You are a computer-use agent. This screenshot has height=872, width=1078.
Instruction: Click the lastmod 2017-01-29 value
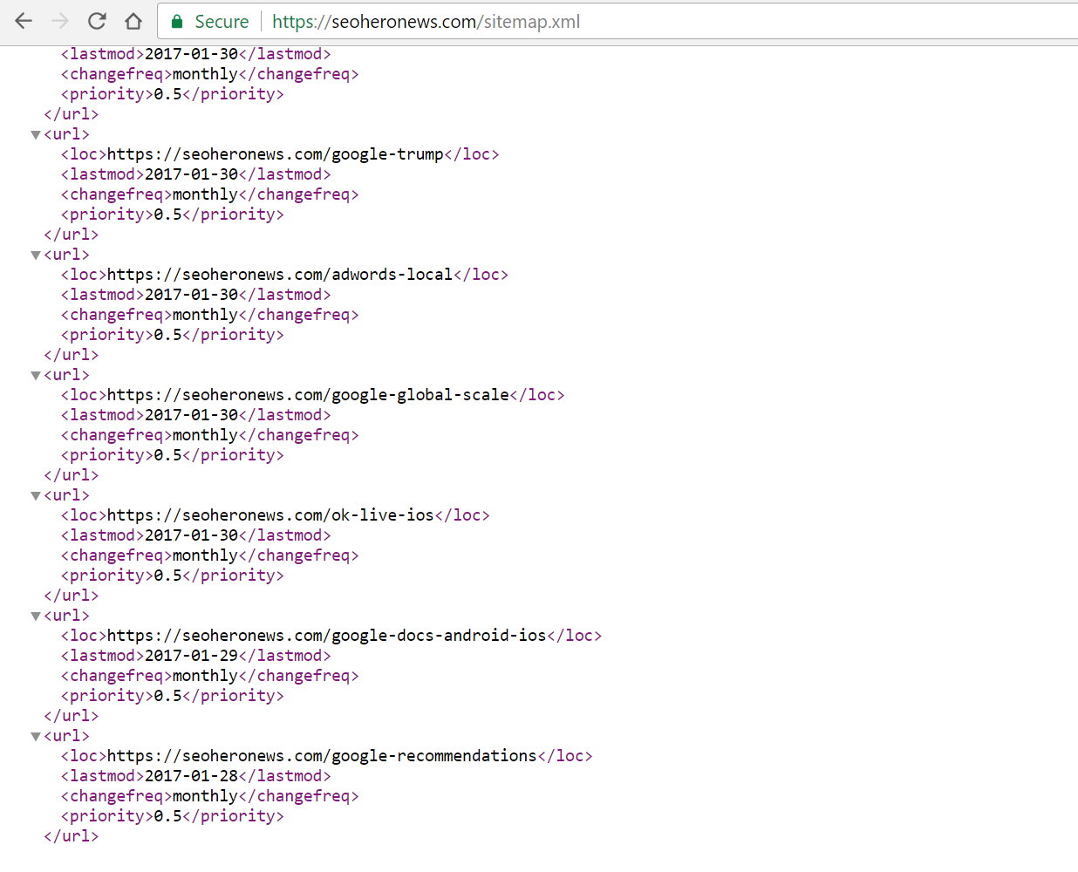191,656
